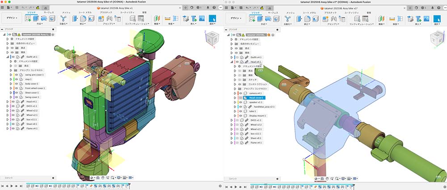The width and height of the screenshot is (447, 190).
Task: Collapse Outfit v4:1 node in left browser
Action: [8, 57]
